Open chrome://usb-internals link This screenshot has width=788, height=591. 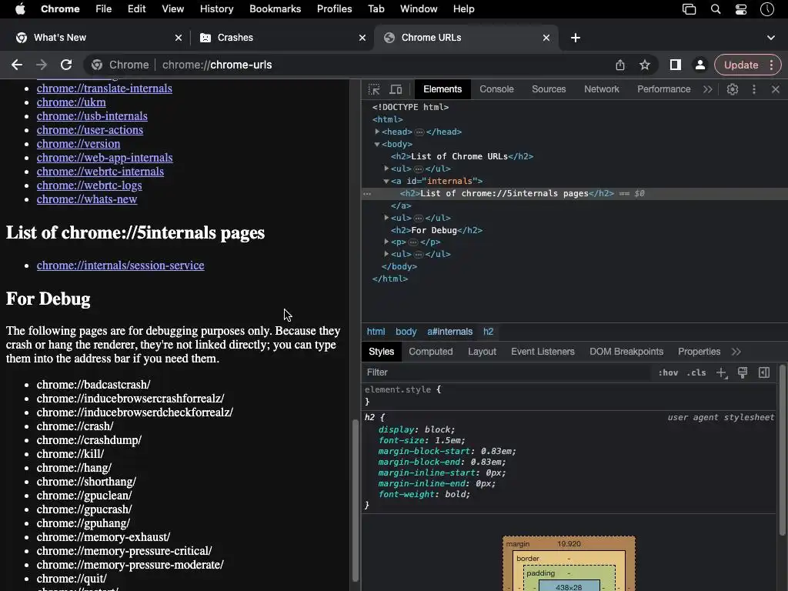(x=92, y=116)
